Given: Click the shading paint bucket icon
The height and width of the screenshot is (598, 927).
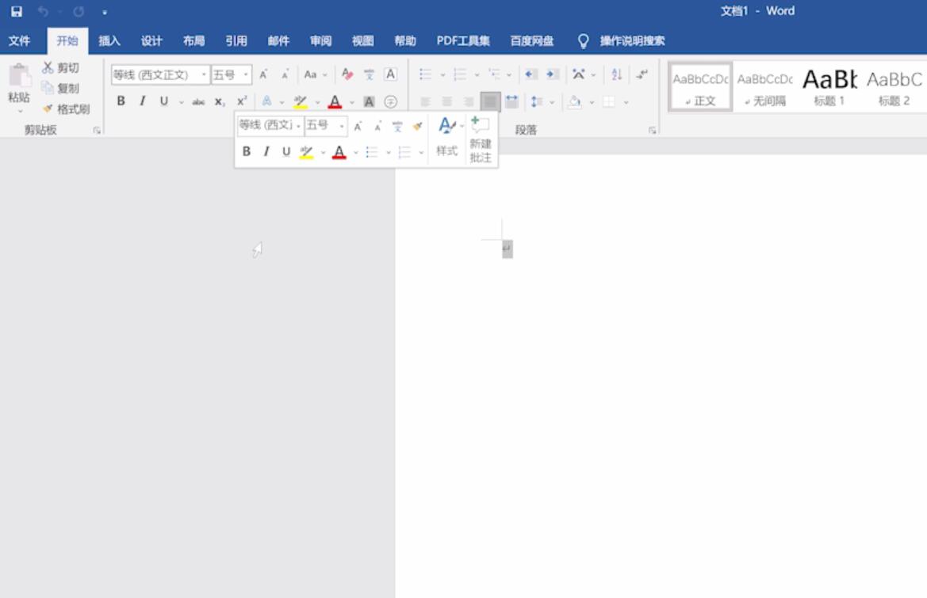Looking at the screenshot, I should click(574, 101).
